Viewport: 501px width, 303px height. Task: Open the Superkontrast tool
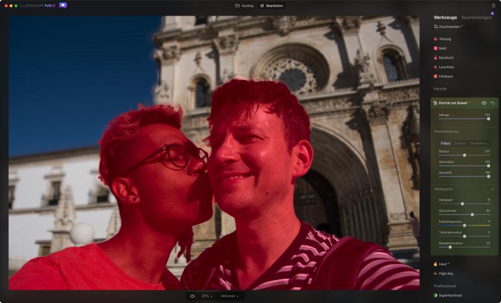point(448,295)
